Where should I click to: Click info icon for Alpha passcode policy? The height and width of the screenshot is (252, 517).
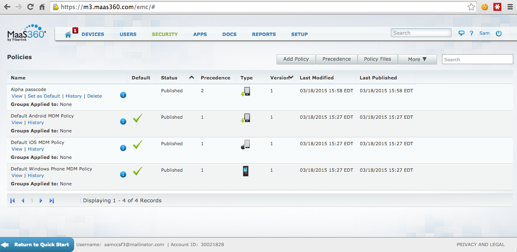[123, 95]
